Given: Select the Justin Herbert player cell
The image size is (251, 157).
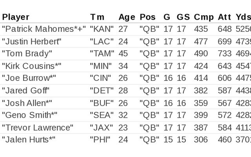Looking at the screenshot, I should (x=32, y=42).
